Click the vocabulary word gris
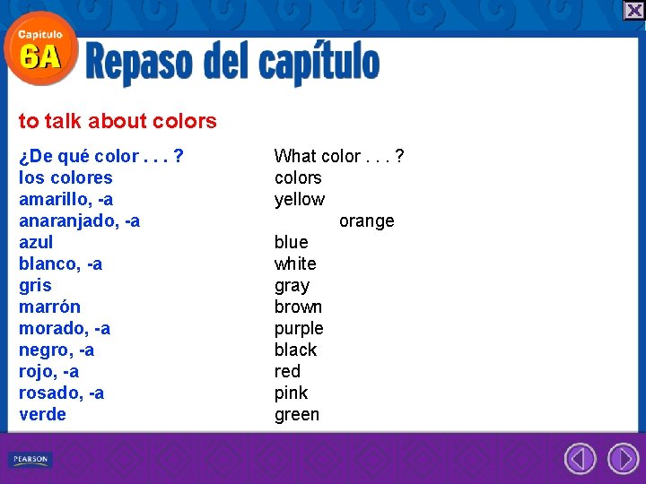Image resolution: width=646 pixels, height=484 pixels. tap(35, 286)
